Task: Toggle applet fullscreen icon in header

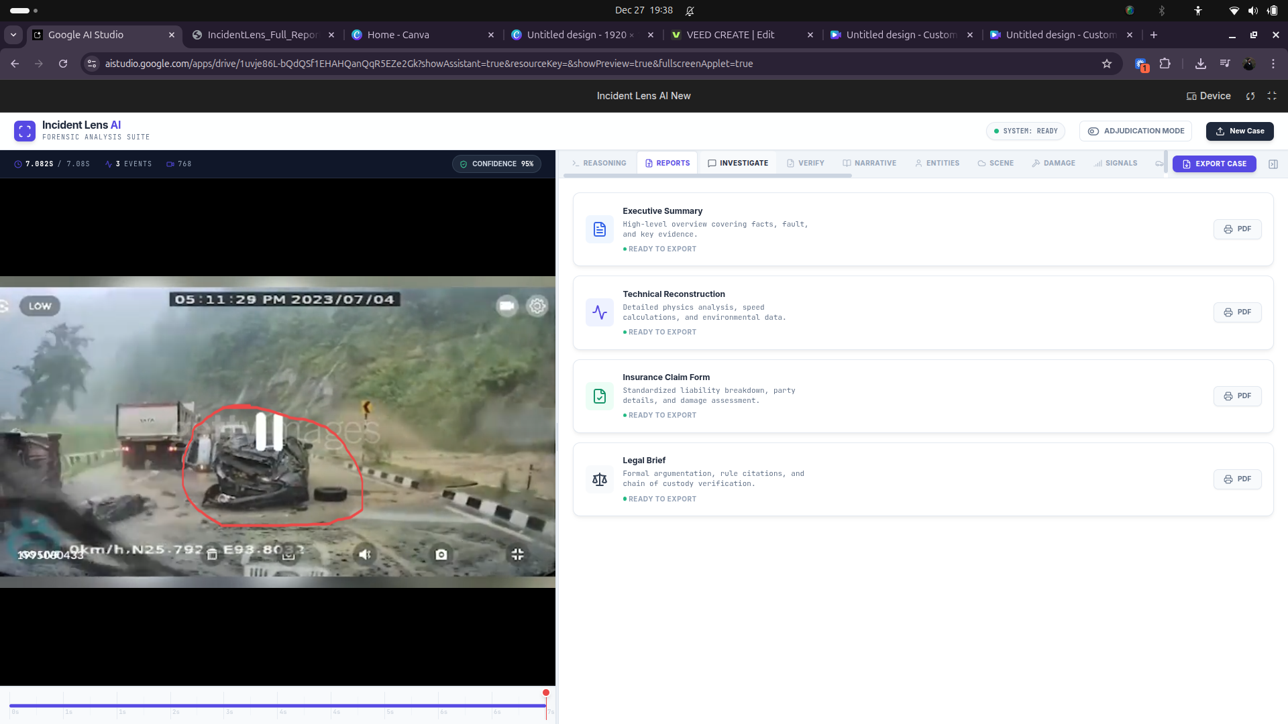Action: click(1272, 96)
